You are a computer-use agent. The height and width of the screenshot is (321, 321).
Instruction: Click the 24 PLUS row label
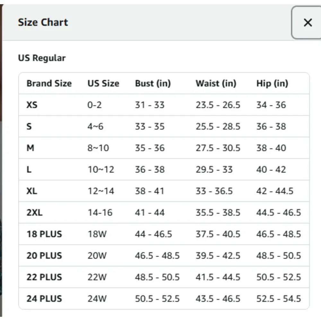coord(44,299)
